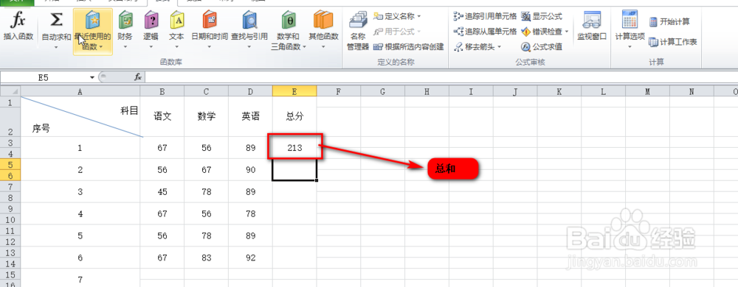Open Lookup and Reference (查找与引用) functions
The height and width of the screenshot is (287, 738).
pyautogui.click(x=249, y=30)
